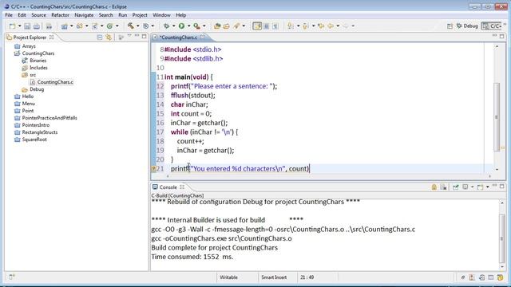This screenshot has width=511, height=287.
Task: Open the Run button dropdown arrow
Action: tap(188, 26)
